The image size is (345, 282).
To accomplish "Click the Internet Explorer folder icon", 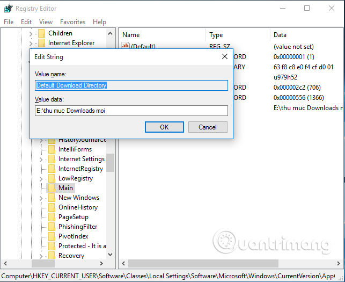I will tap(41, 43).
